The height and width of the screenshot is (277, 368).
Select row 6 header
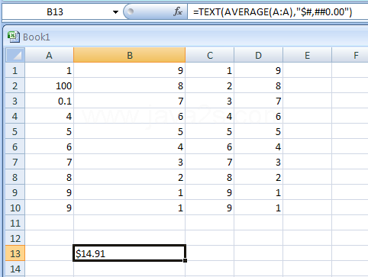(15, 147)
